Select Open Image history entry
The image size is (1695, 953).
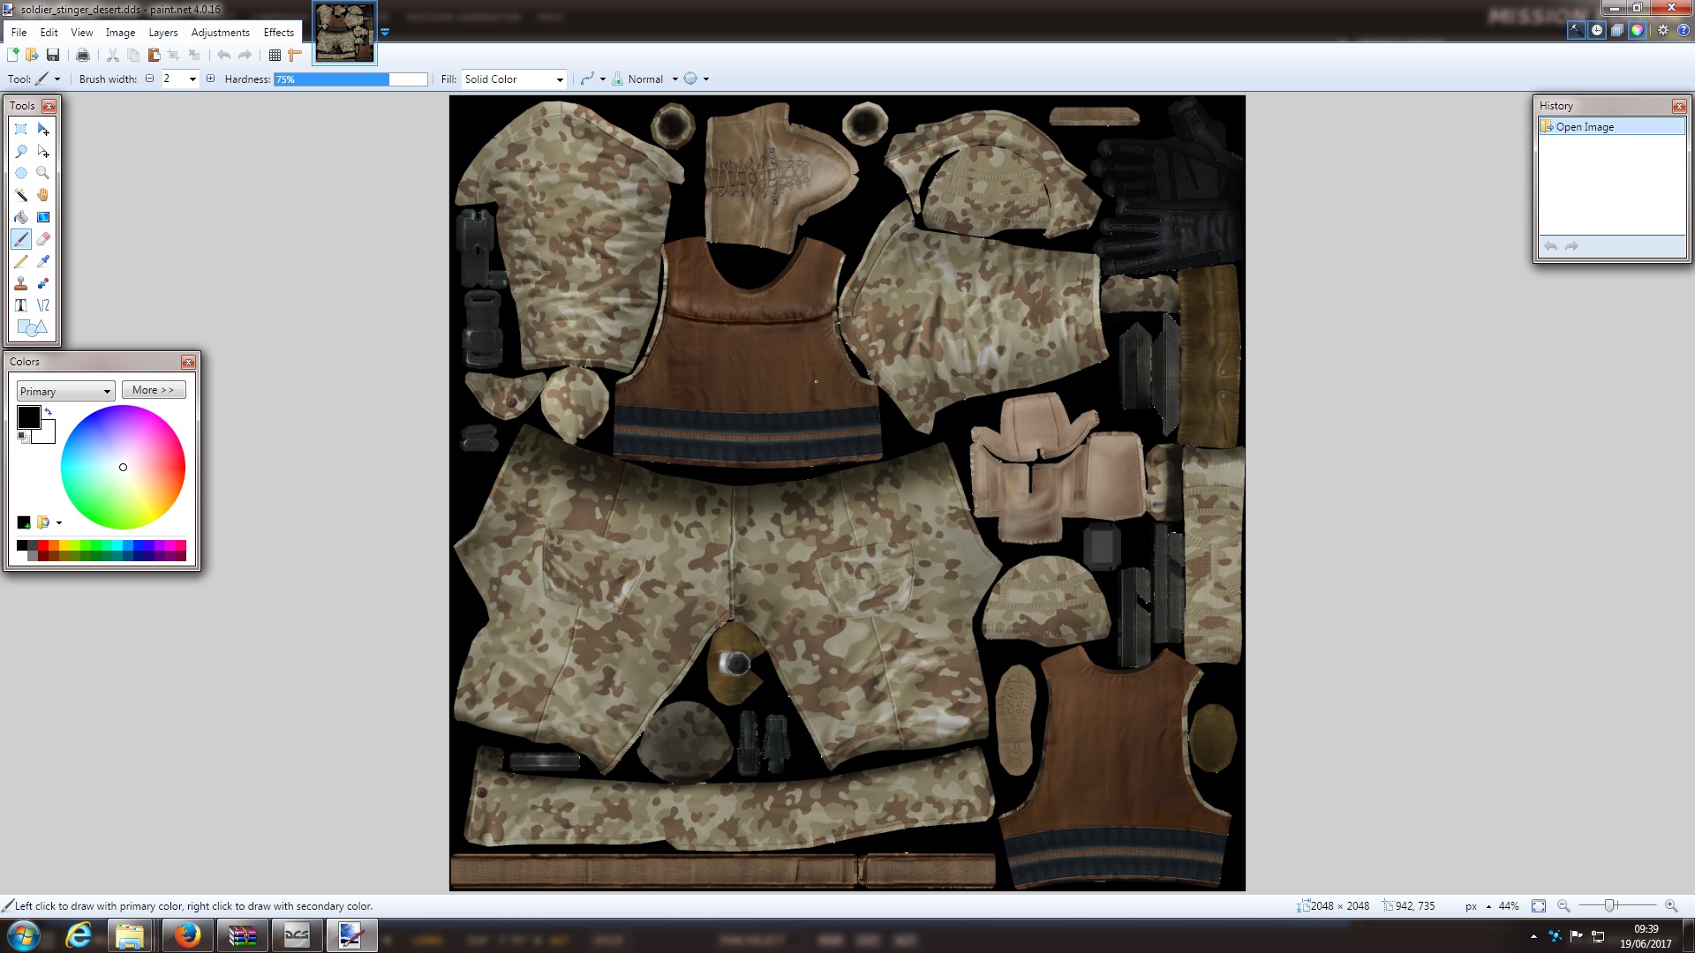[1612, 127]
